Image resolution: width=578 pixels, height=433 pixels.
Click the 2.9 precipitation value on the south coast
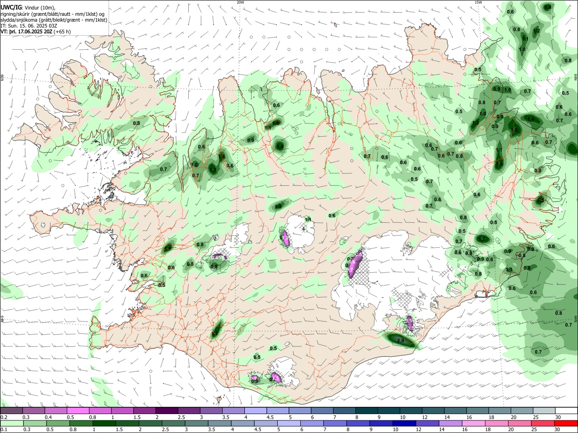tap(400, 341)
